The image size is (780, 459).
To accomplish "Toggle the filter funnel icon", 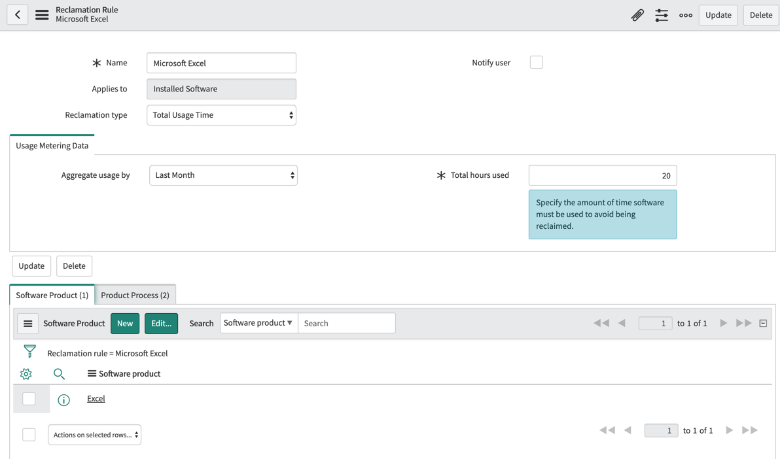I will [30, 352].
